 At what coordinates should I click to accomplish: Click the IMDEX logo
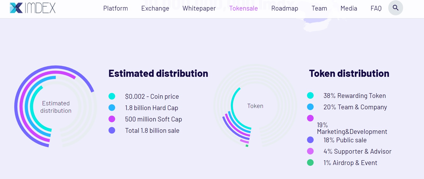33,8
